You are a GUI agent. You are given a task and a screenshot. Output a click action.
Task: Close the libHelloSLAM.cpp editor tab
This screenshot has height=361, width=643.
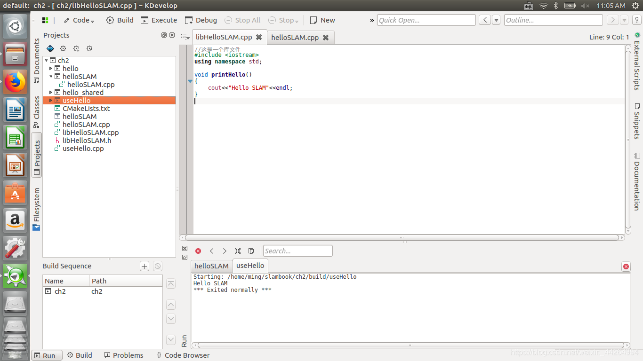tap(258, 37)
